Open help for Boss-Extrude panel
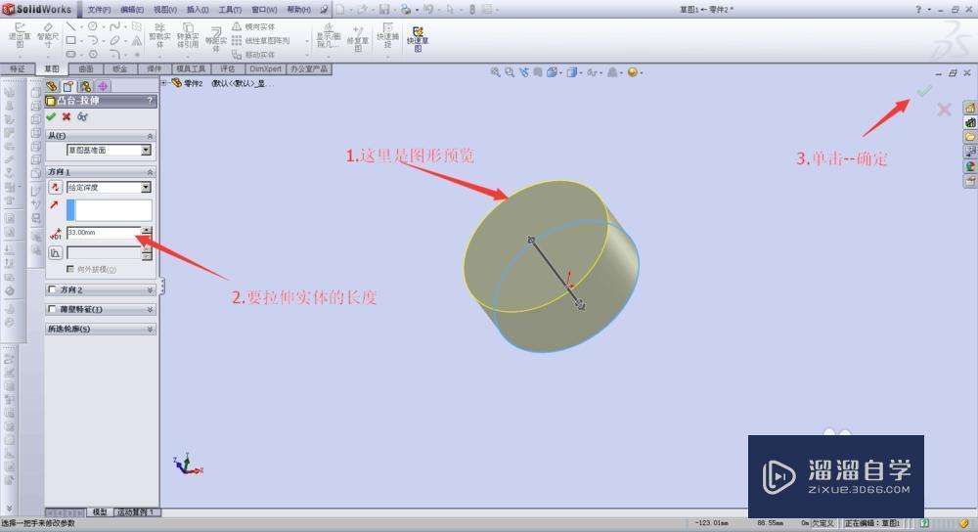The width and height of the screenshot is (978, 532). click(x=150, y=101)
